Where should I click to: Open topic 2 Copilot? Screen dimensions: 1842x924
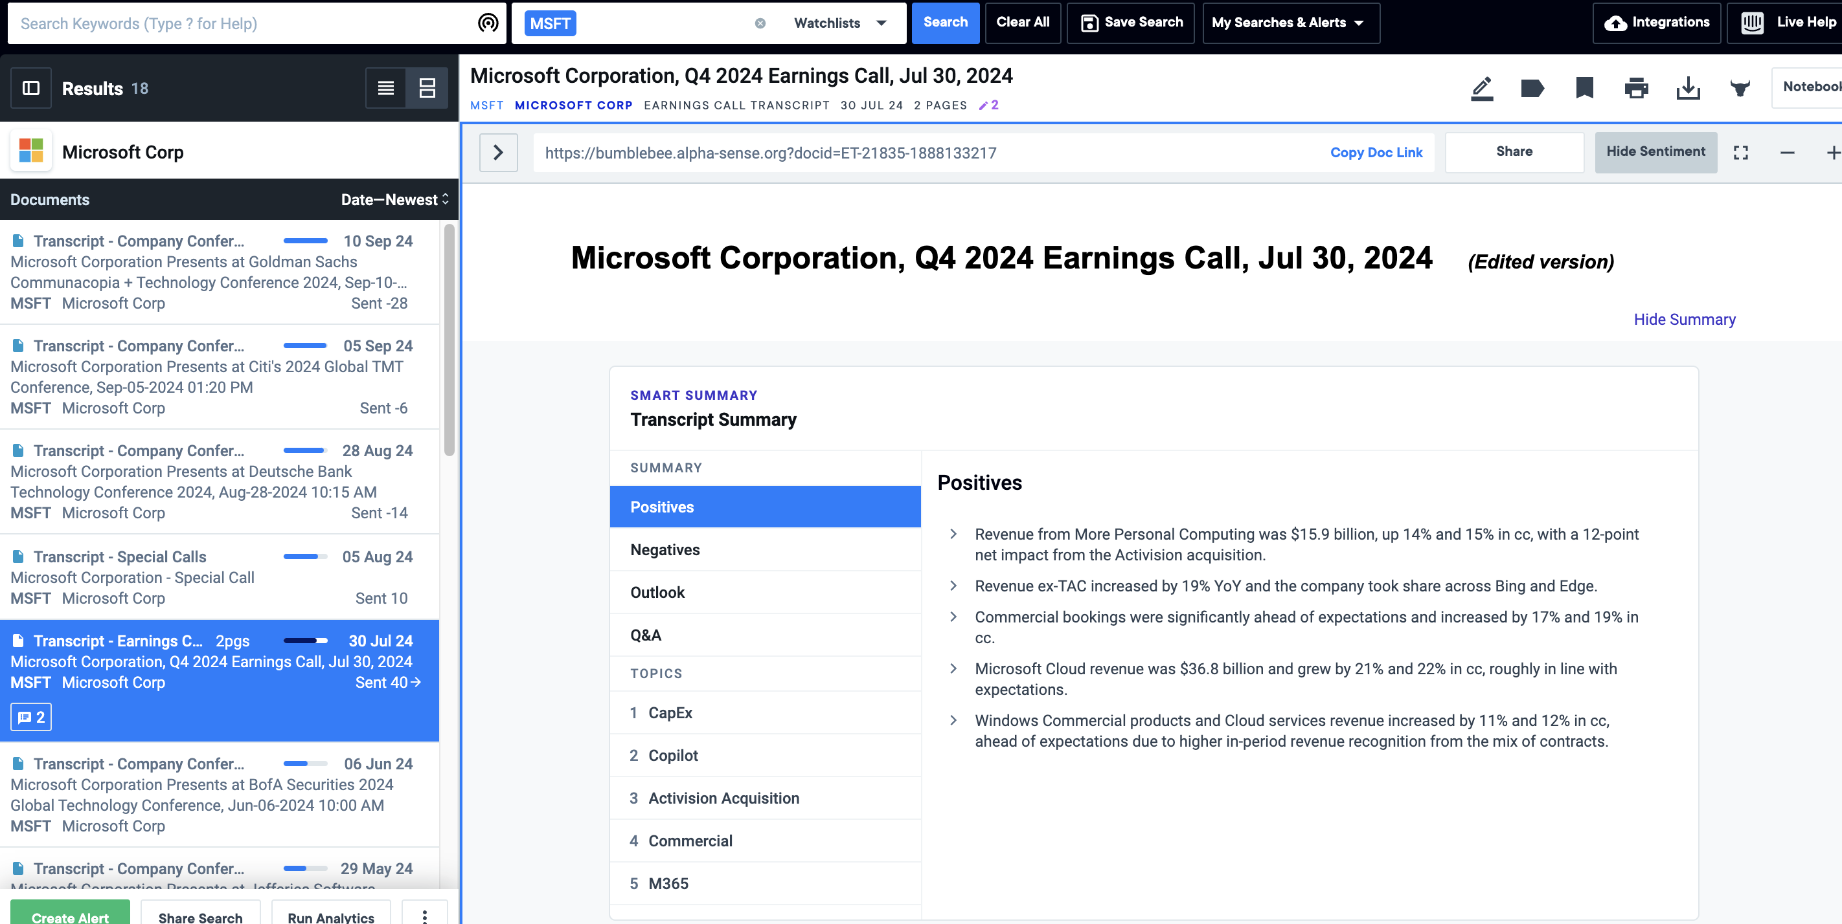pos(765,755)
